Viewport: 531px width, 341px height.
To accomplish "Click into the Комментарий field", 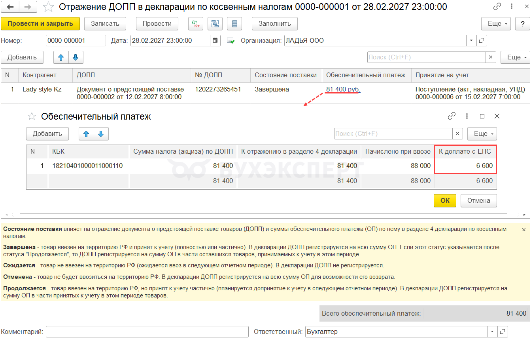I will (147, 331).
